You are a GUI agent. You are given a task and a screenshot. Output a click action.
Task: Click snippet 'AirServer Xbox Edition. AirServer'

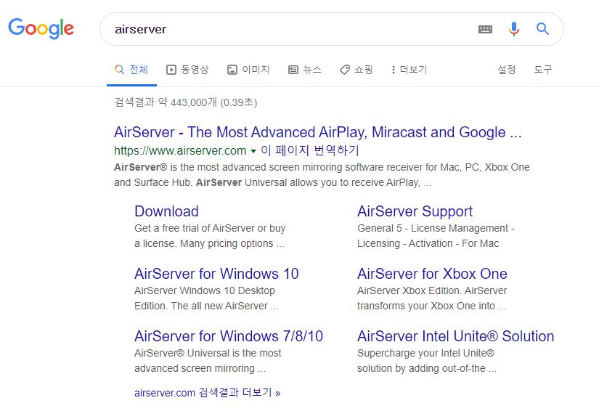tap(432, 290)
